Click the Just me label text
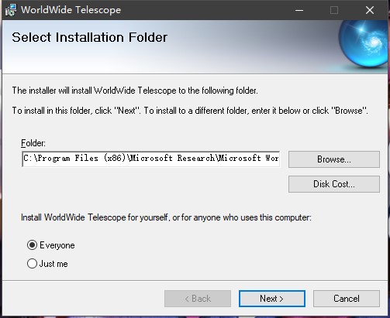This screenshot has width=390, height=318. [x=53, y=264]
